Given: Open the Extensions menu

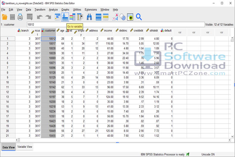Looking at the screenshot, I should point(91,9).
